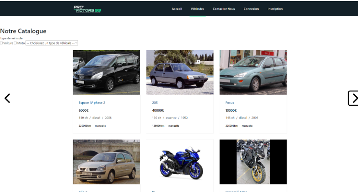
Task: Open the Focus vehicle title link
Action: point(229,103)
